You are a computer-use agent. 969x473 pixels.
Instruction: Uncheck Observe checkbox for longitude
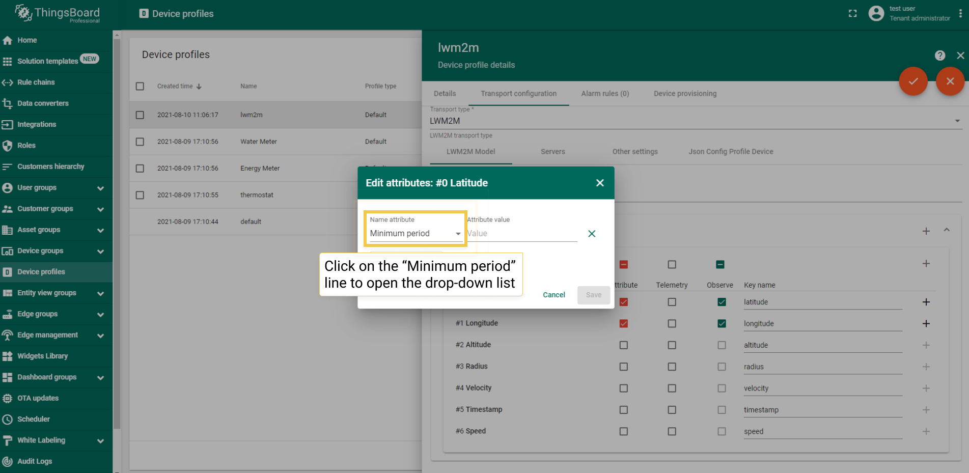coord(721,324)
